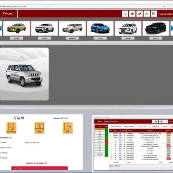The image size is (173, 173).
Task: Select the white XUV300 thumbnail
Action: (x=44, y=29)
